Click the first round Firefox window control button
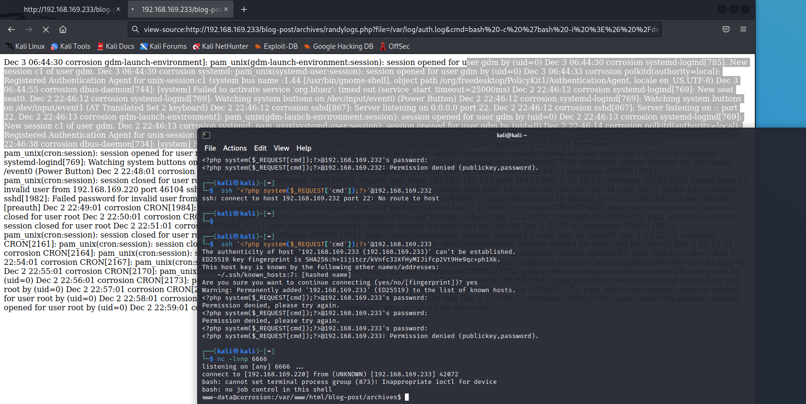Screen dimensions: 806x404 point(722,9)
